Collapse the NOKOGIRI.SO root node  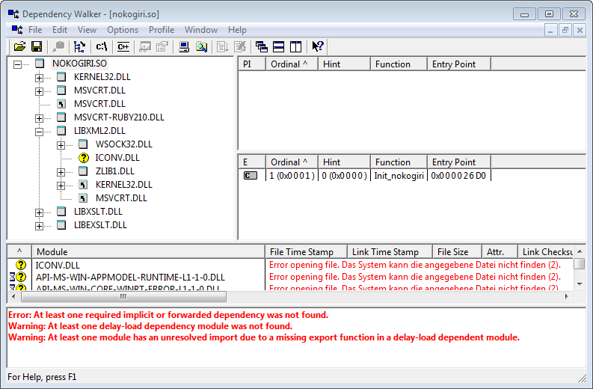(17, 64)
